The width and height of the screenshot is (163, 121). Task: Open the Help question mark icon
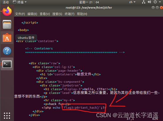[x=7, y=51]
